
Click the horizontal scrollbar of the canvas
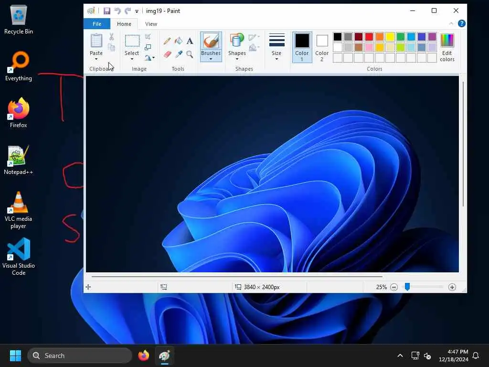[237, 277]
